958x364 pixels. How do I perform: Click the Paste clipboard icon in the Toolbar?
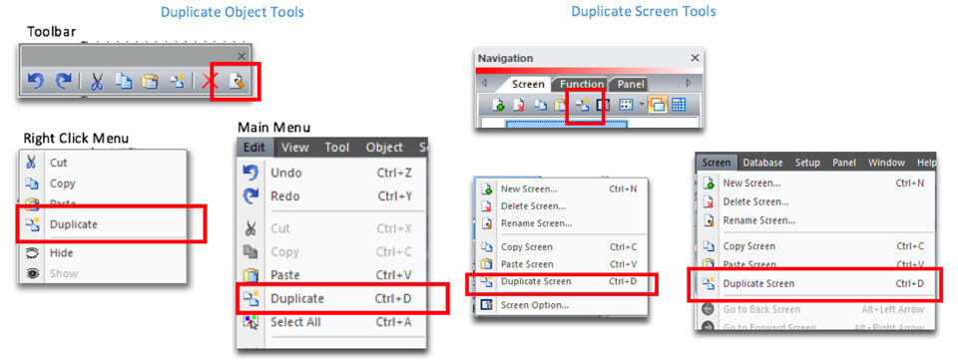(x=150, y=81)
